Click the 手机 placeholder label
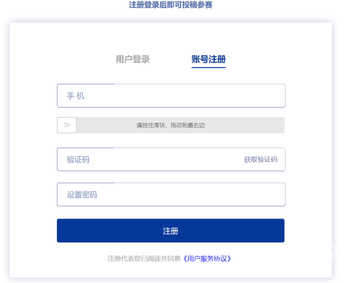The height and width of the screenshot is (283, 348). tap(75, 96)
